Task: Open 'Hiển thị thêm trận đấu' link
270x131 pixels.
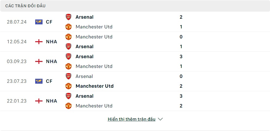Action: [131, 119]
